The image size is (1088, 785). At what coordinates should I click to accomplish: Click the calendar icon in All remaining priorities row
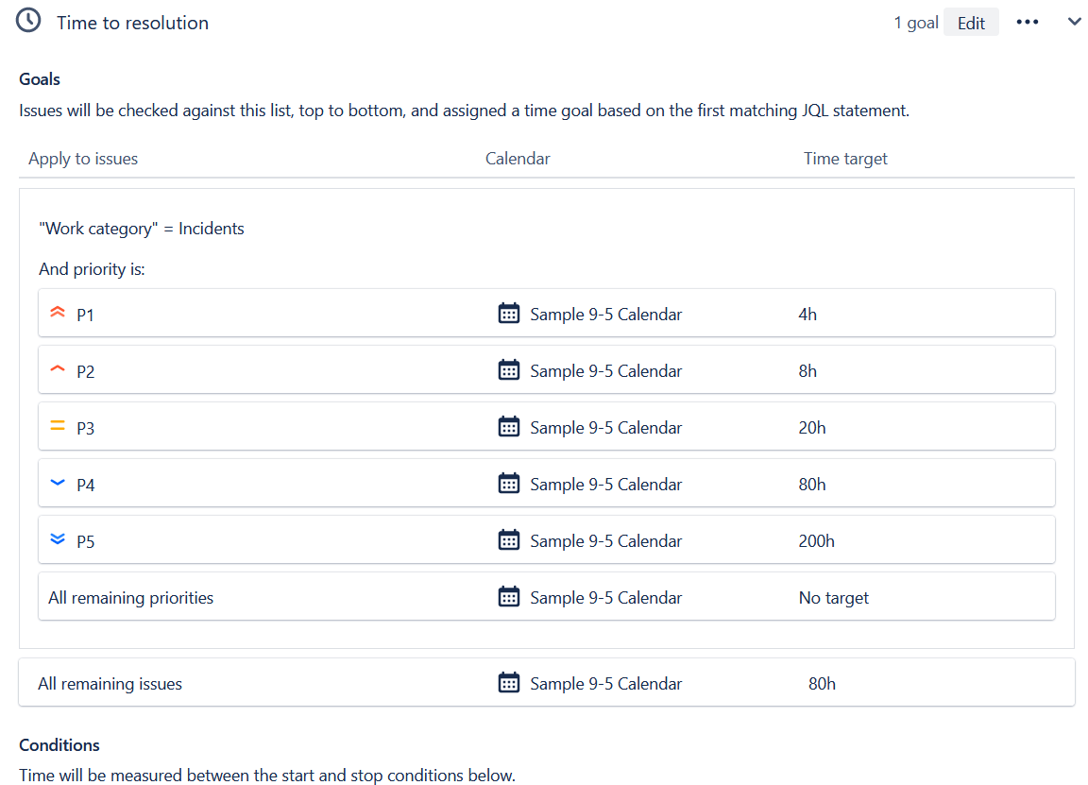coord(509,596)
